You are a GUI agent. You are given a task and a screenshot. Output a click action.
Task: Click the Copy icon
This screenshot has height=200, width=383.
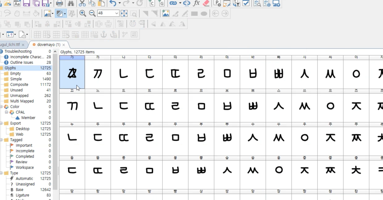coord(92,3)
